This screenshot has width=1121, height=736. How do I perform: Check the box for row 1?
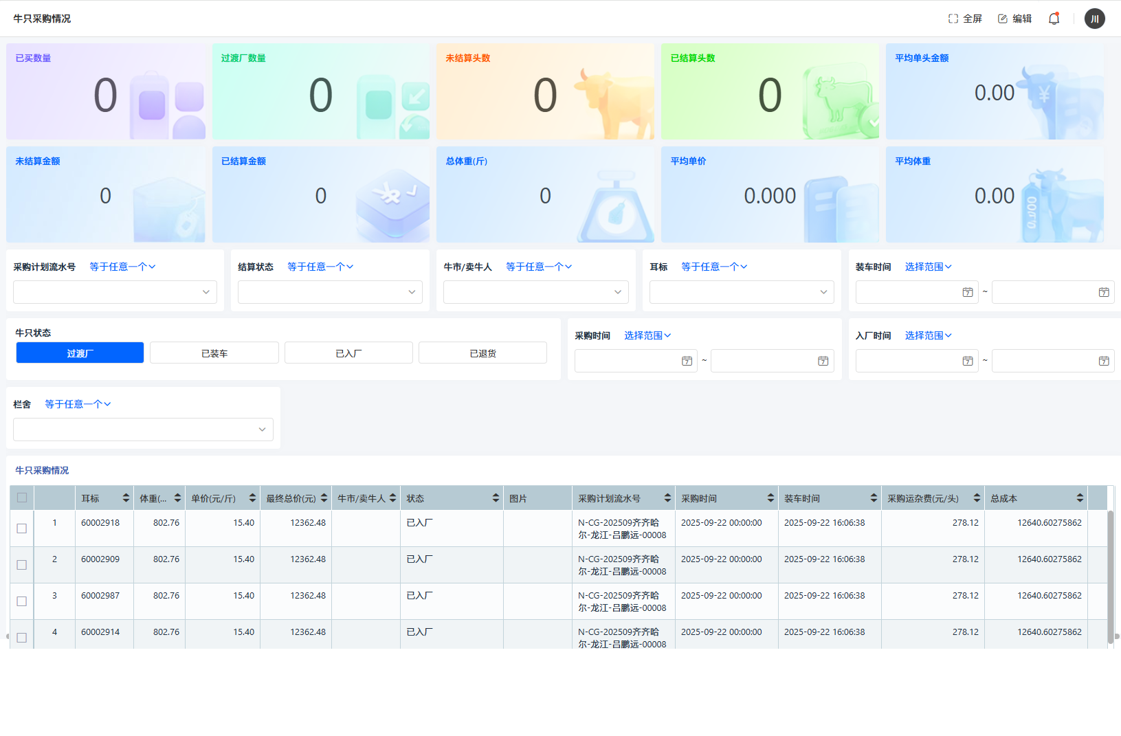coord(22,528)
